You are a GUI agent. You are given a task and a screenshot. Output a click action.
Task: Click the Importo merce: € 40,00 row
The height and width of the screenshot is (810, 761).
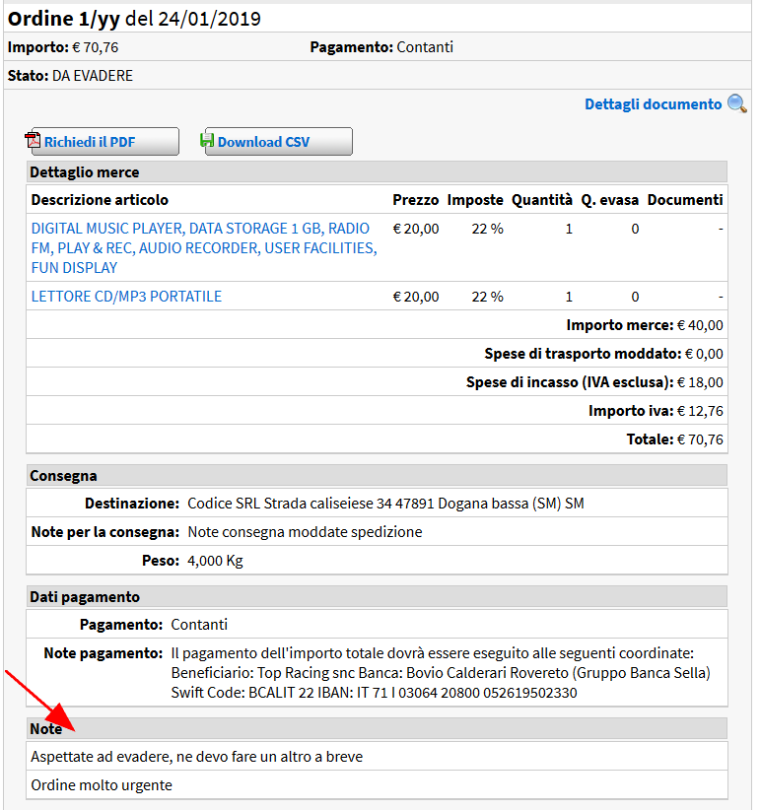point(377,325)
